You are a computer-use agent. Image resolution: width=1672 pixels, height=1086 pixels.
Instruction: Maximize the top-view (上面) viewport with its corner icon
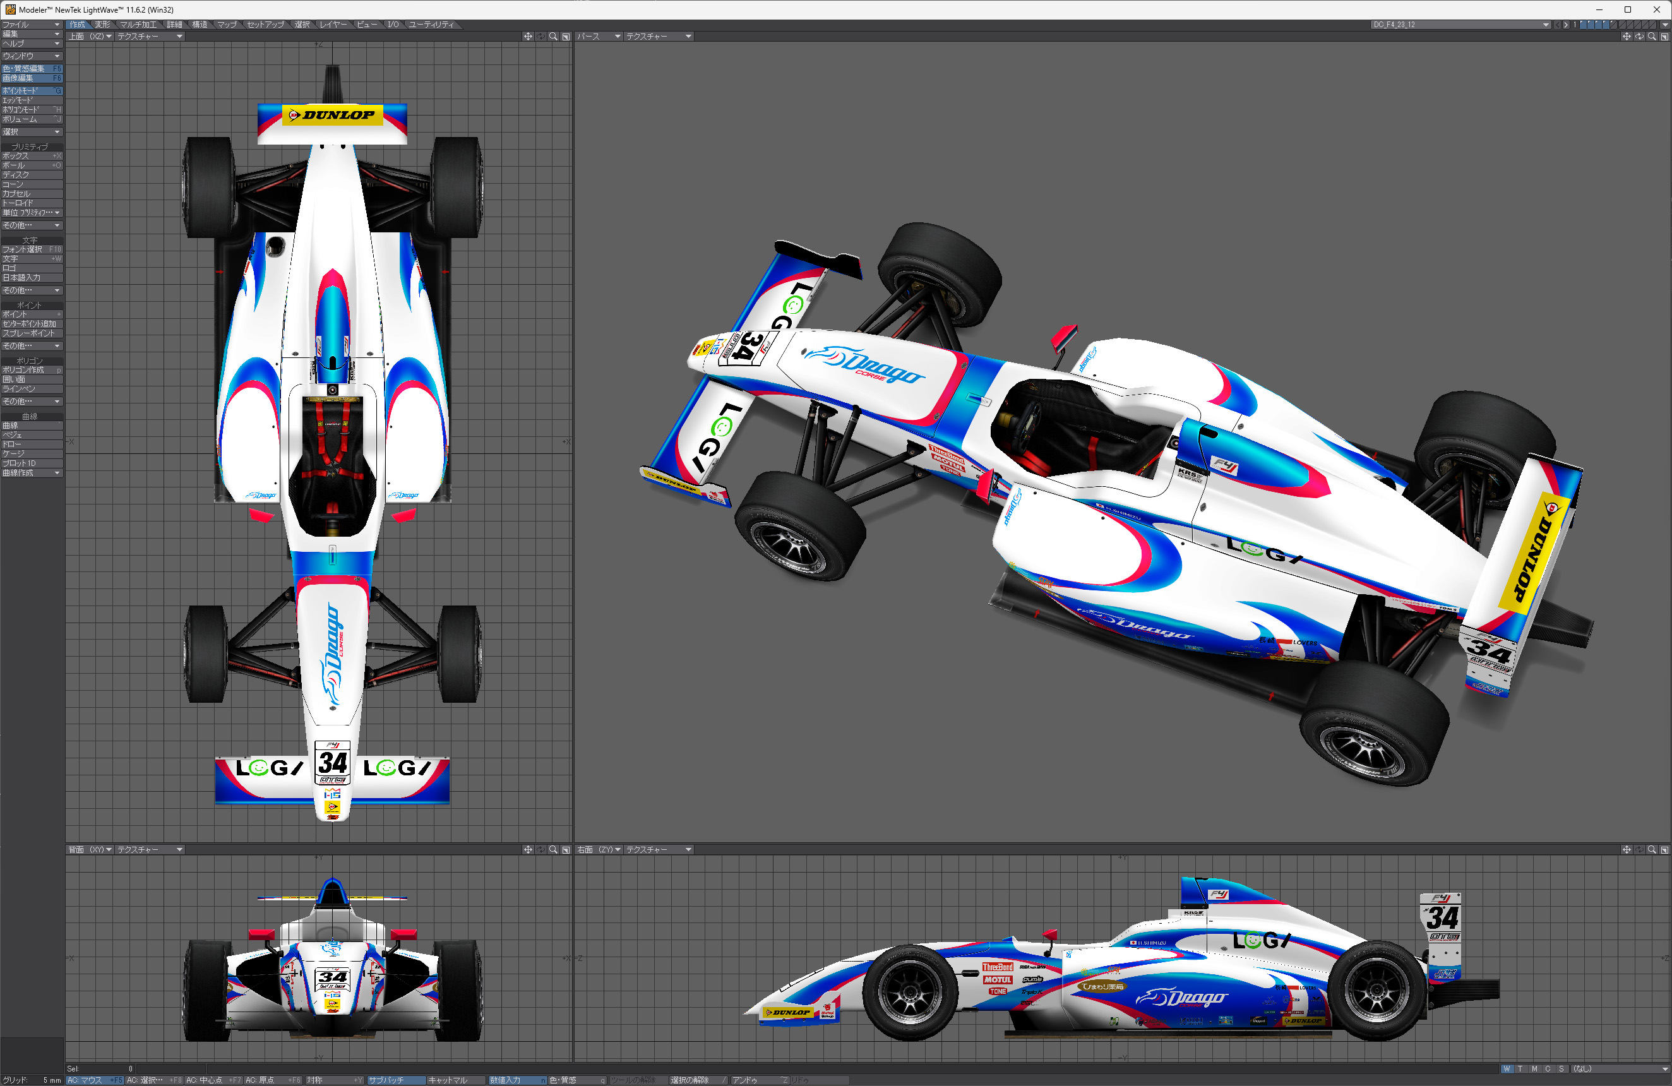pos(566,37)
